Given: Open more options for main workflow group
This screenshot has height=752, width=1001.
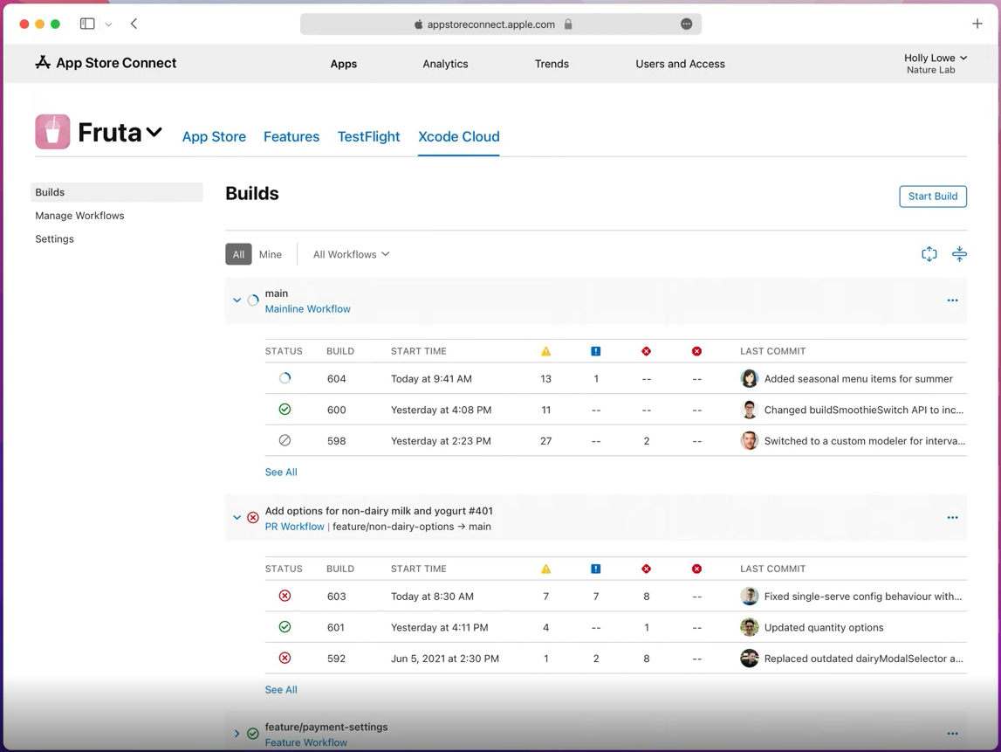Looking at the screenshot, I should click(952, 300).
